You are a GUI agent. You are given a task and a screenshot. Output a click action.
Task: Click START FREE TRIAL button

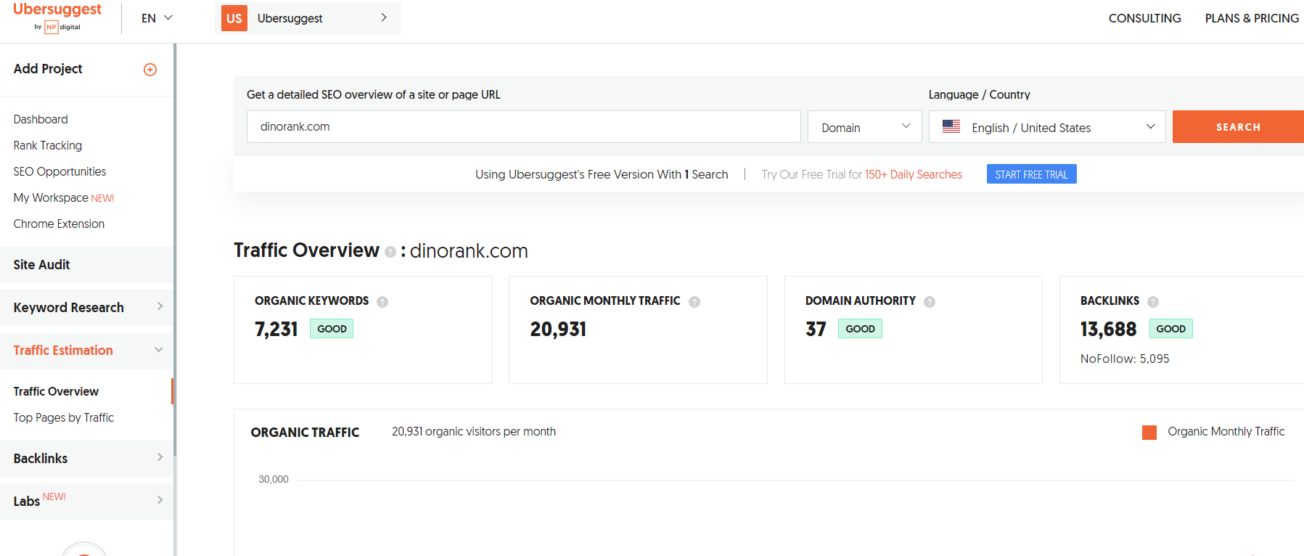[x=1031, y=174]
